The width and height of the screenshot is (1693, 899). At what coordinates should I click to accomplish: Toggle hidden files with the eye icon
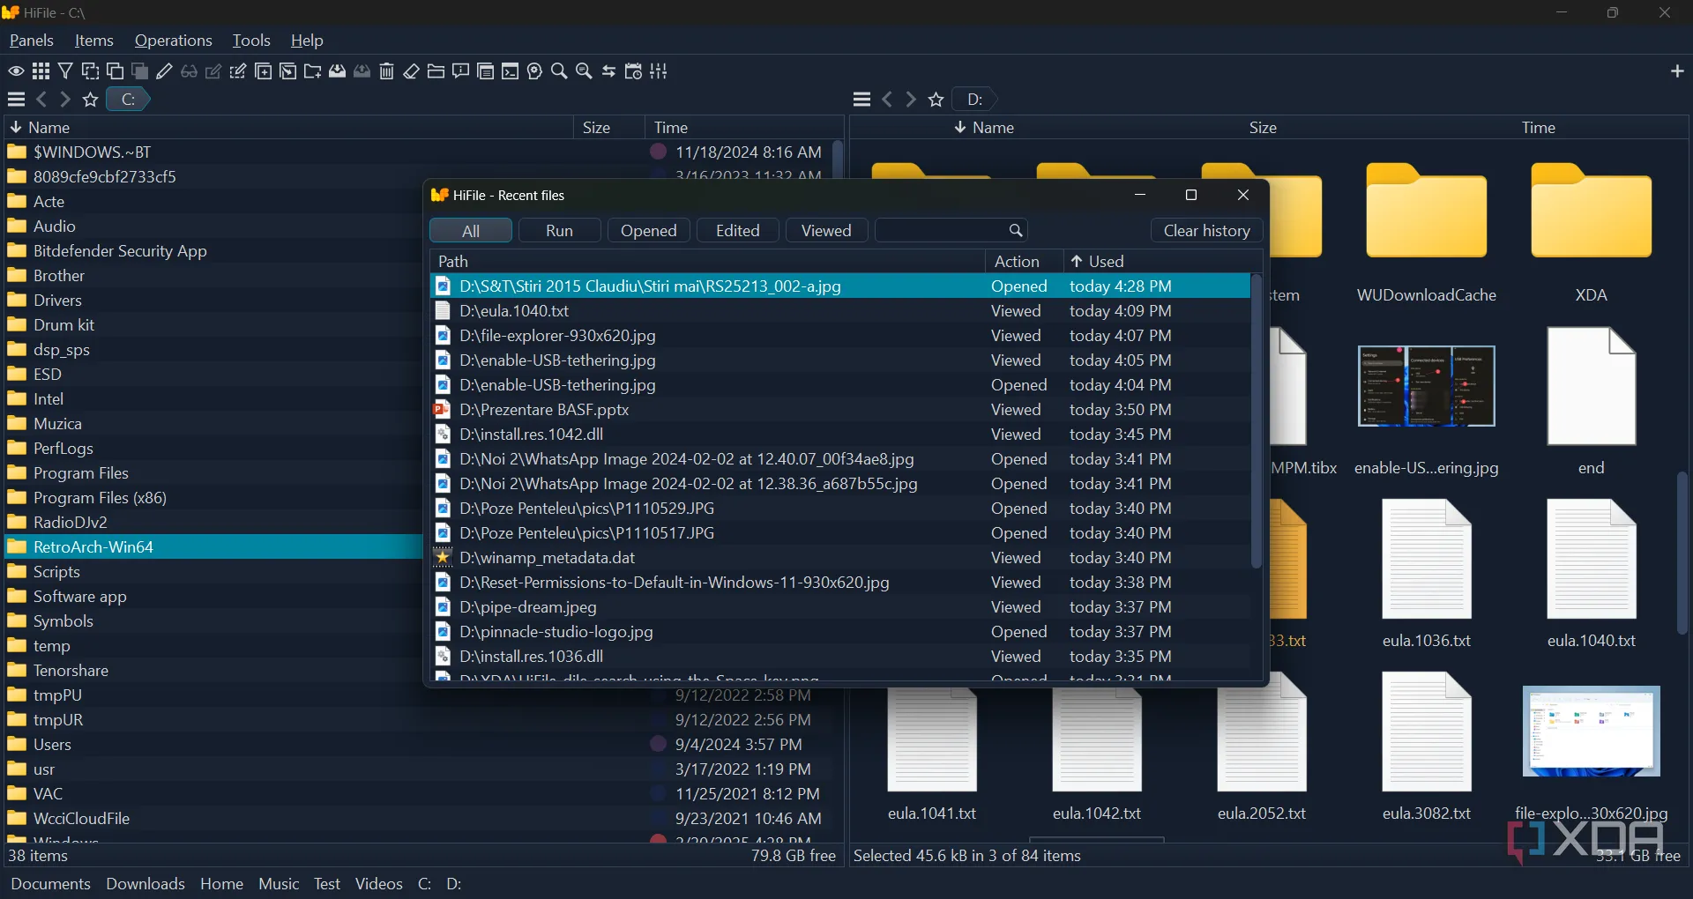pos(16,71)
